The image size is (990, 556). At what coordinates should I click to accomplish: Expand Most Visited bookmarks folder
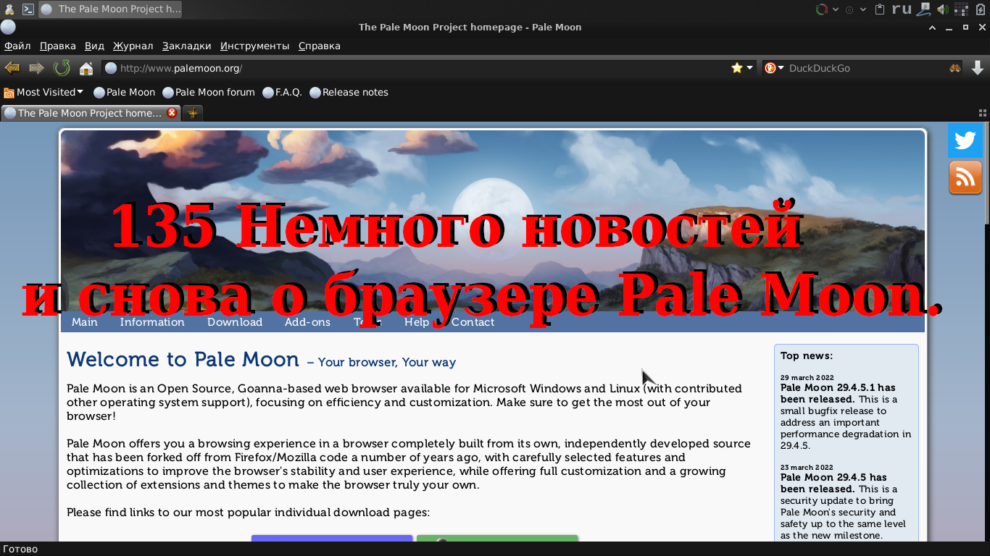pyautogui.click(x=43, y=92)
